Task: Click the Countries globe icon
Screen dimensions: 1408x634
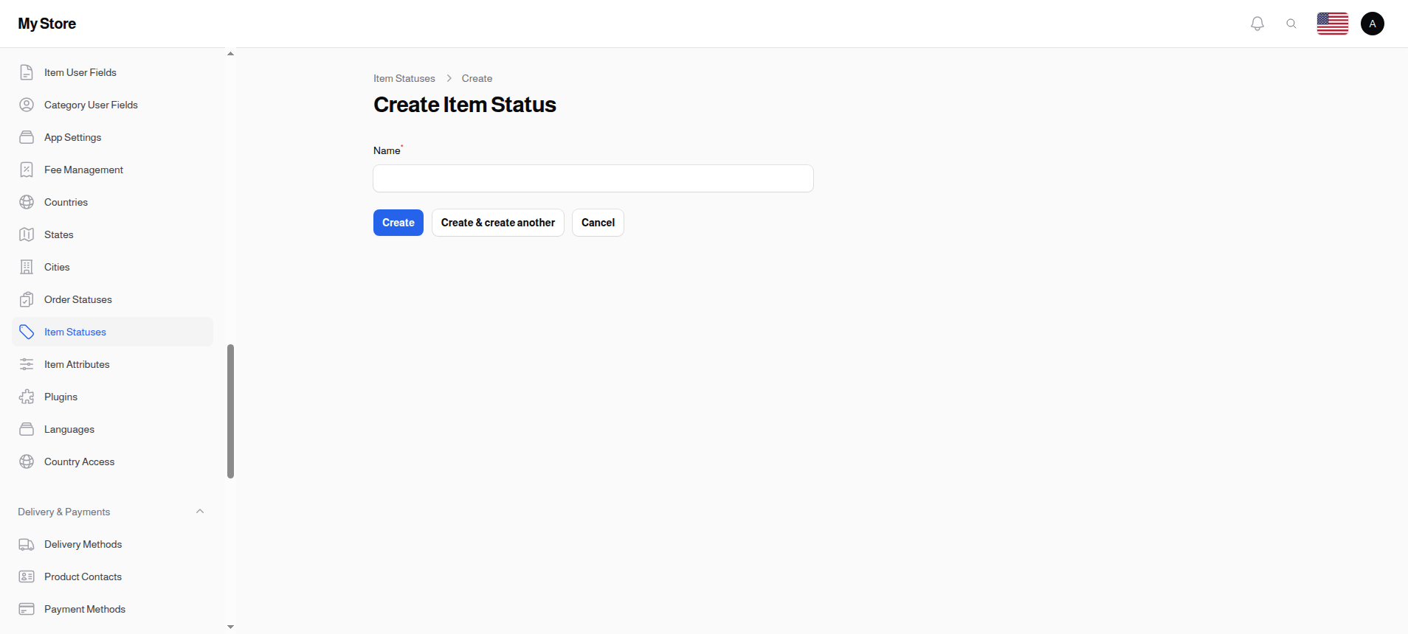Action: tap(27, 202)
